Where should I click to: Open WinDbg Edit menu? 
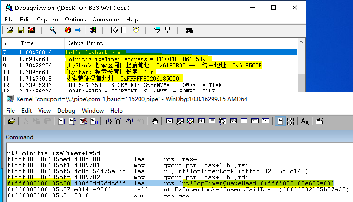(27, 111)
